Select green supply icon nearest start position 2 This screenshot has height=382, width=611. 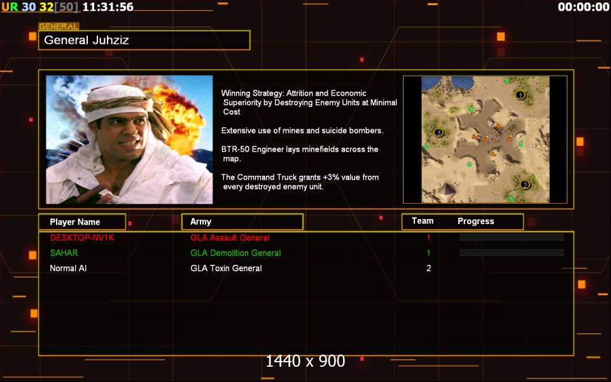[x=511, y=199]
